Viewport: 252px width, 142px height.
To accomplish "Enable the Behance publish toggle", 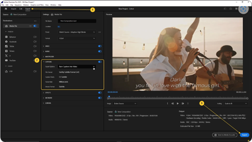I will click(x=35, y=37).
